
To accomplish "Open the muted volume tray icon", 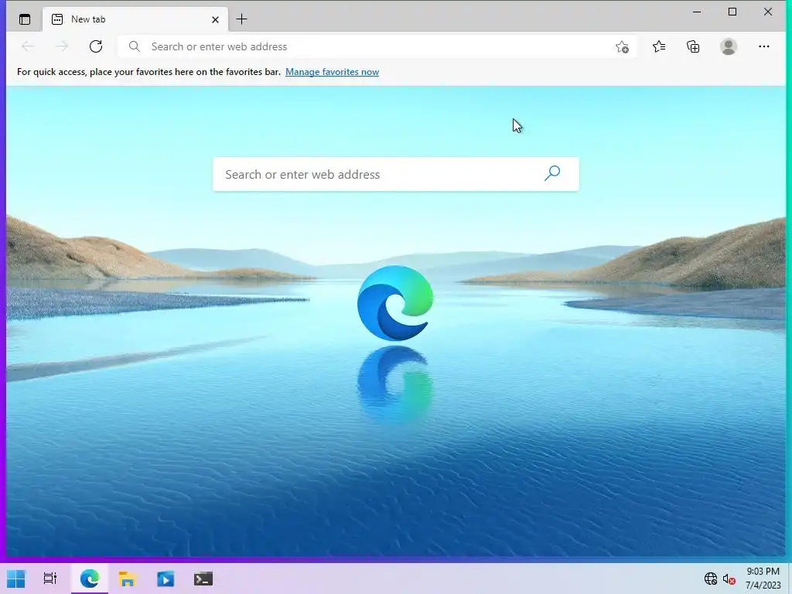I will click(729, 579).
